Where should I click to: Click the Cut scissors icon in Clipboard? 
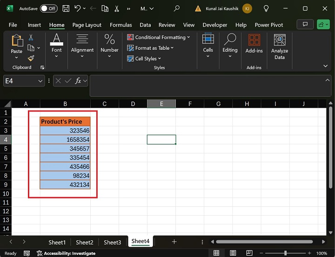coord(31,38)
